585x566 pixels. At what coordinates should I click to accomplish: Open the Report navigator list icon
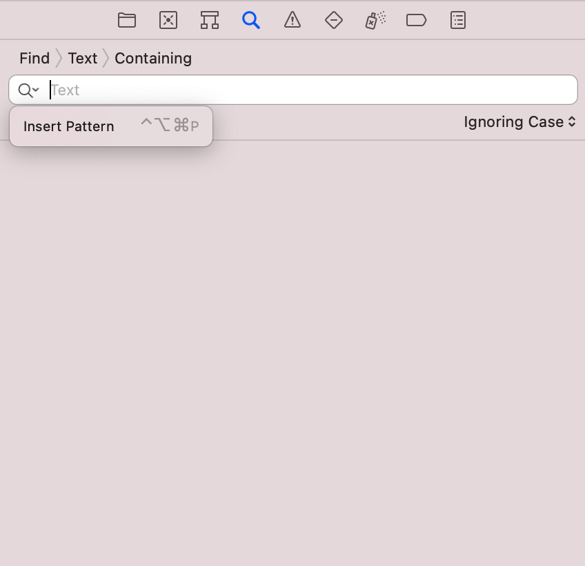tap(457, 20)
